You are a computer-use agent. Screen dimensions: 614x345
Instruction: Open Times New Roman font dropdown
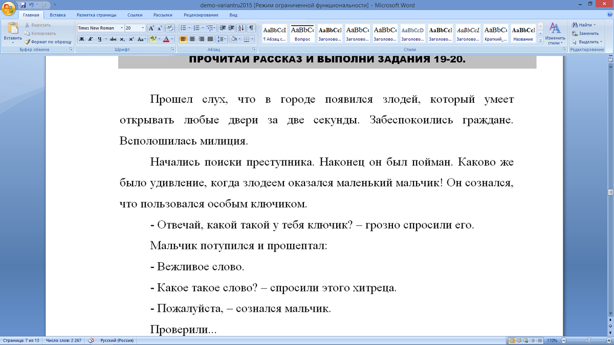click(x=121, y=28)
